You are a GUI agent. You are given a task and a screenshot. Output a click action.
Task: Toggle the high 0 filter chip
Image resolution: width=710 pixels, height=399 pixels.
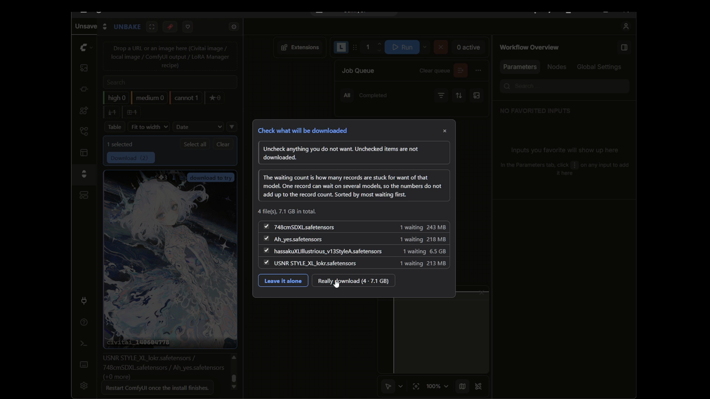coord(117,98)
